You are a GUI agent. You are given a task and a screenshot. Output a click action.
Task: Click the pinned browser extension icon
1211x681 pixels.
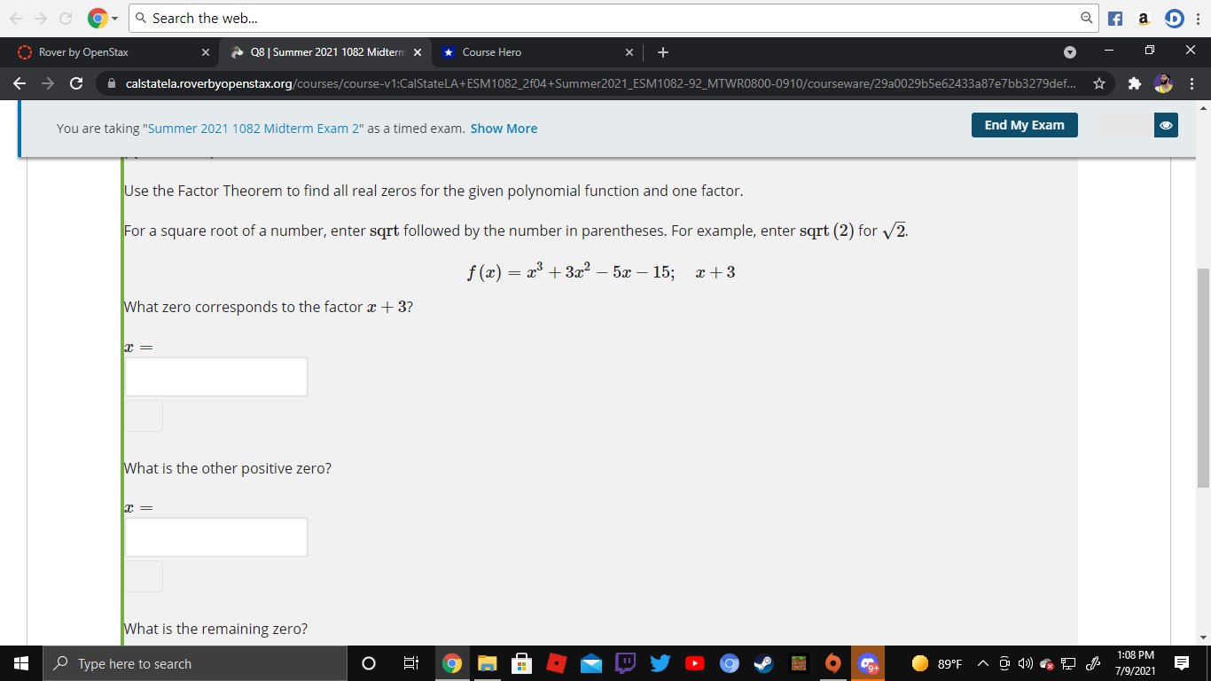click(x=1134, y=83)
